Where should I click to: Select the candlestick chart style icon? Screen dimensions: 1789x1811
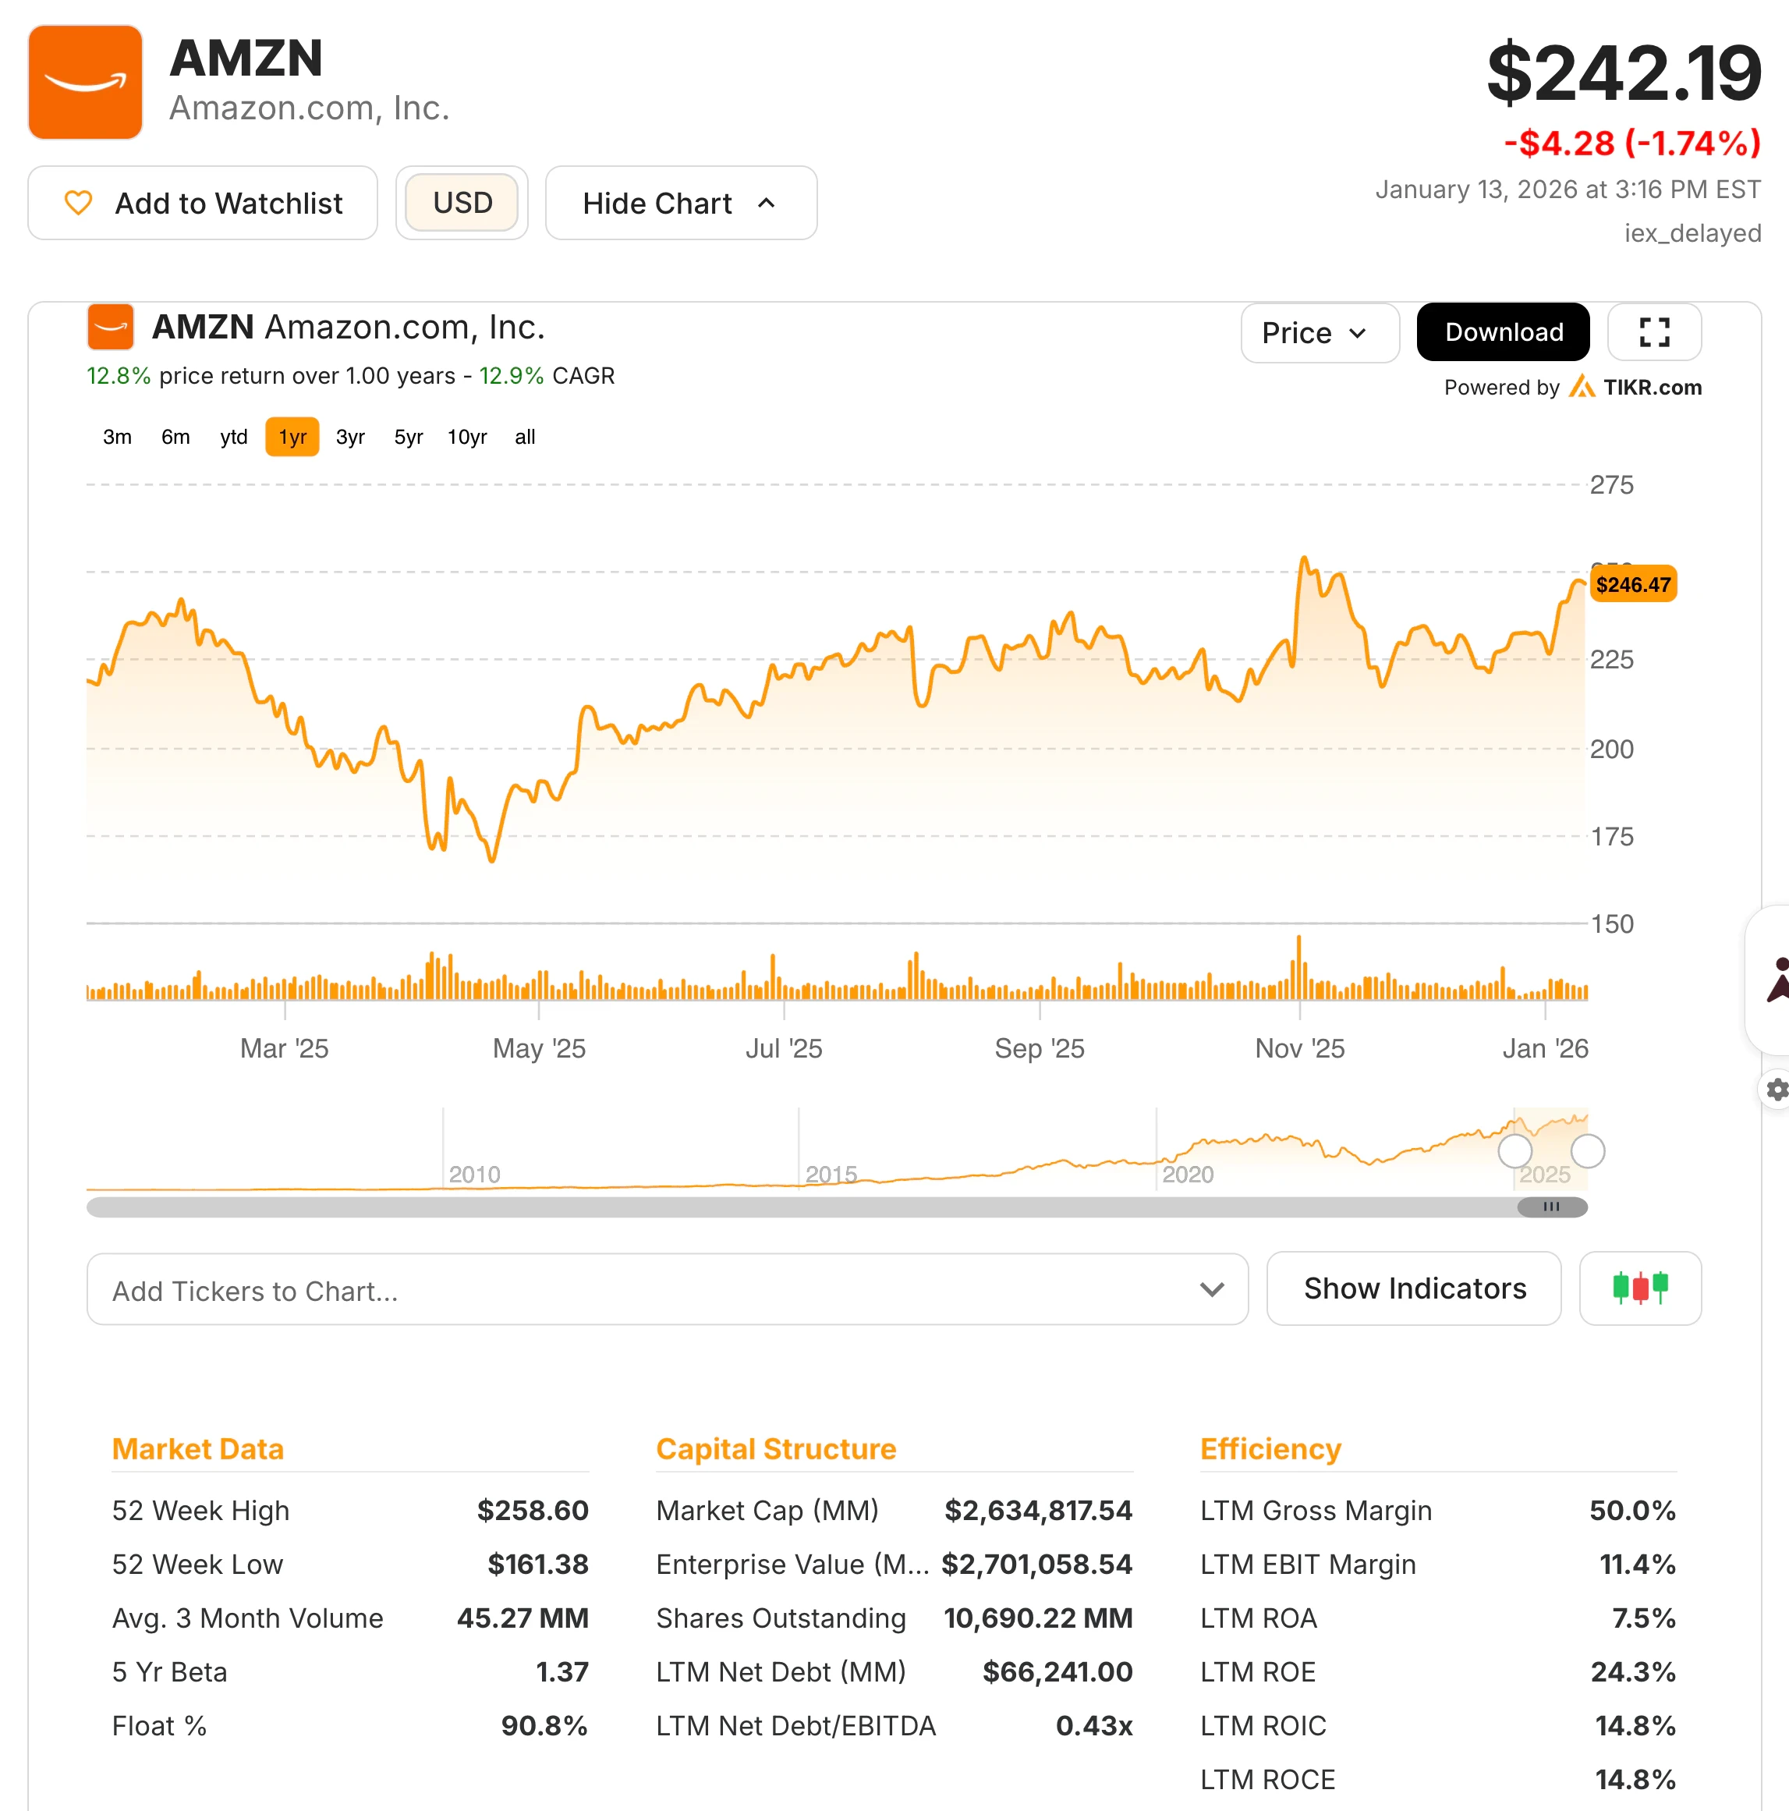[1639, 1288]
